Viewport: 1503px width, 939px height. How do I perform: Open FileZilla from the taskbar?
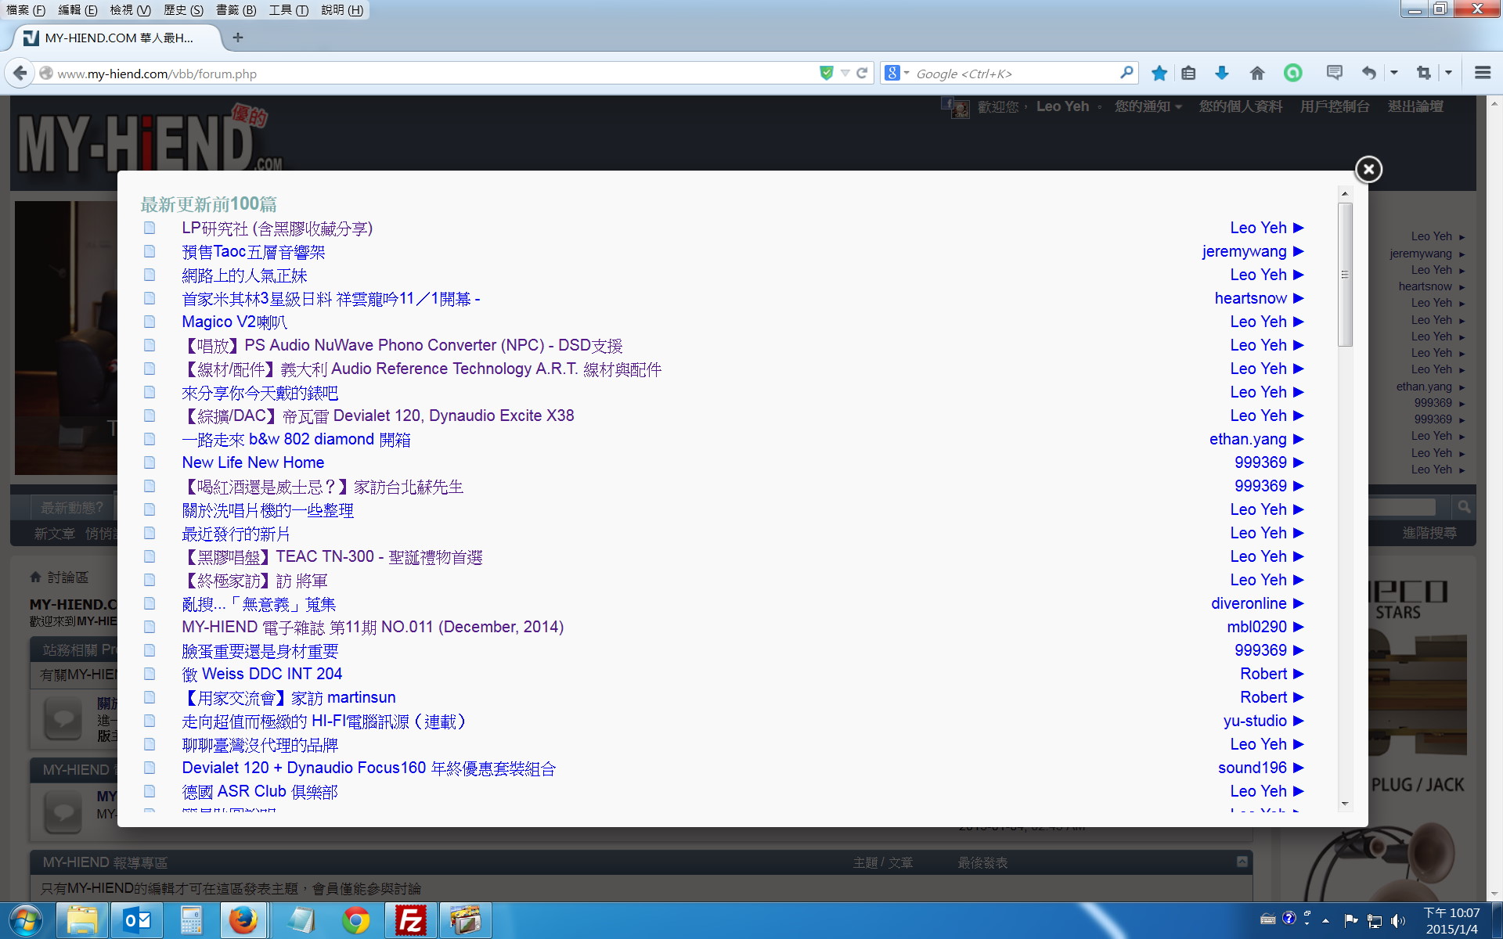tap(410, 920)
